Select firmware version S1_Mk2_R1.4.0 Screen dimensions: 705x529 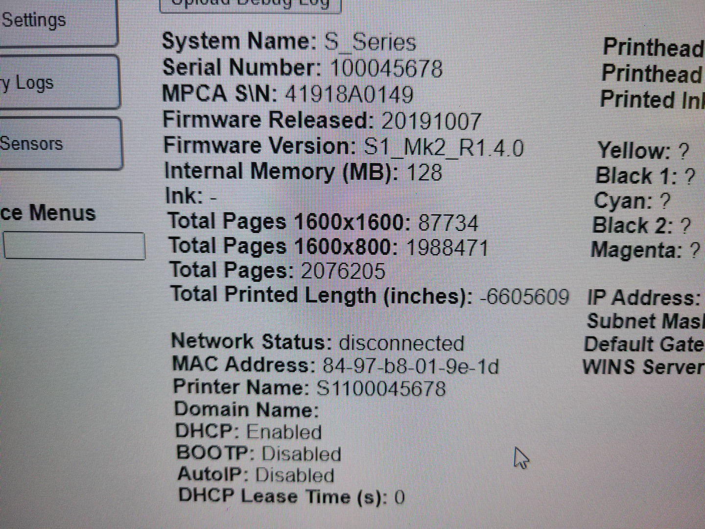[x=444, y=147]
